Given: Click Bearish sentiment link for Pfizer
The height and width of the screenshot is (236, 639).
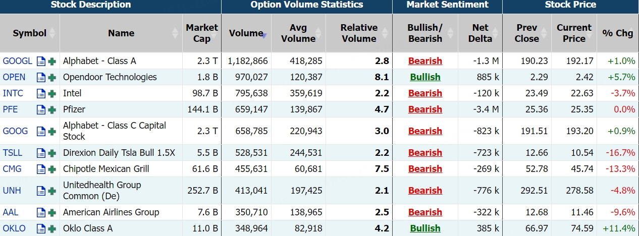Looking at the screenshot, I should click(425, 109).
